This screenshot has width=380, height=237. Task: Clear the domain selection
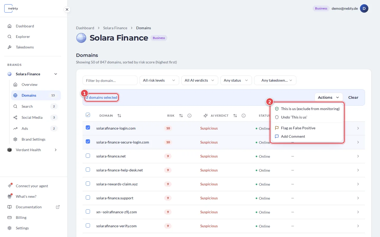[x=353, y=97]
